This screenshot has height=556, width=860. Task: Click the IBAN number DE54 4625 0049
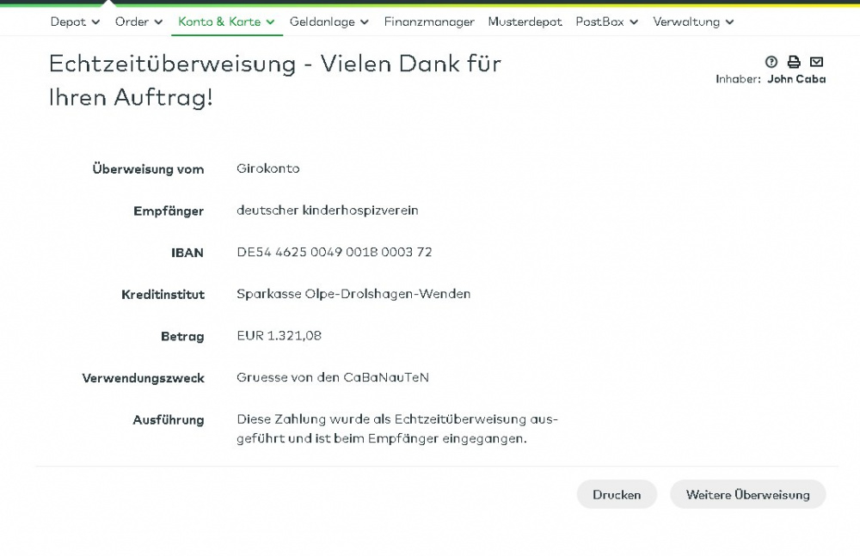pyautogui.click(x=334, y=252)
